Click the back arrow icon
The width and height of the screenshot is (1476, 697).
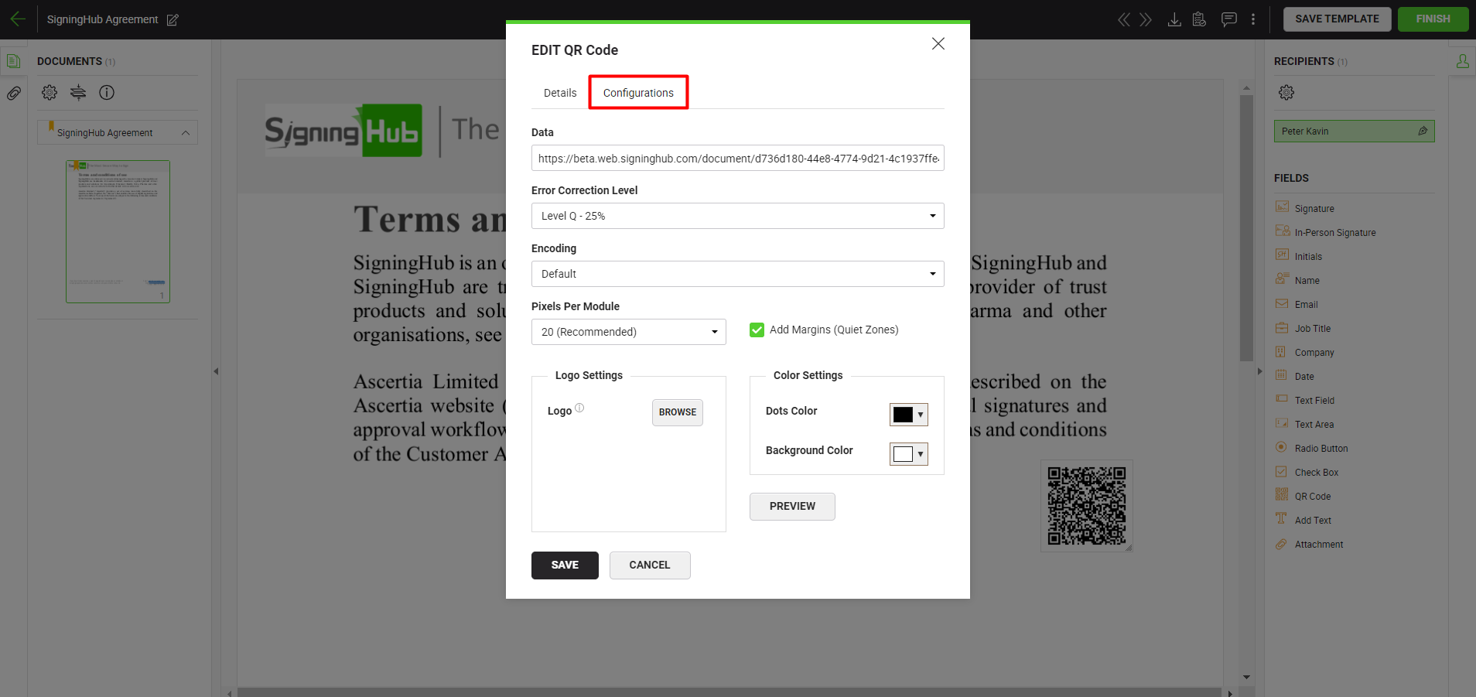(x=17, y=19)
